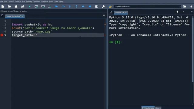The width and height of the screenshot is (194, 109).
Task: Click the working directory path field
Action: coord(146,6)
